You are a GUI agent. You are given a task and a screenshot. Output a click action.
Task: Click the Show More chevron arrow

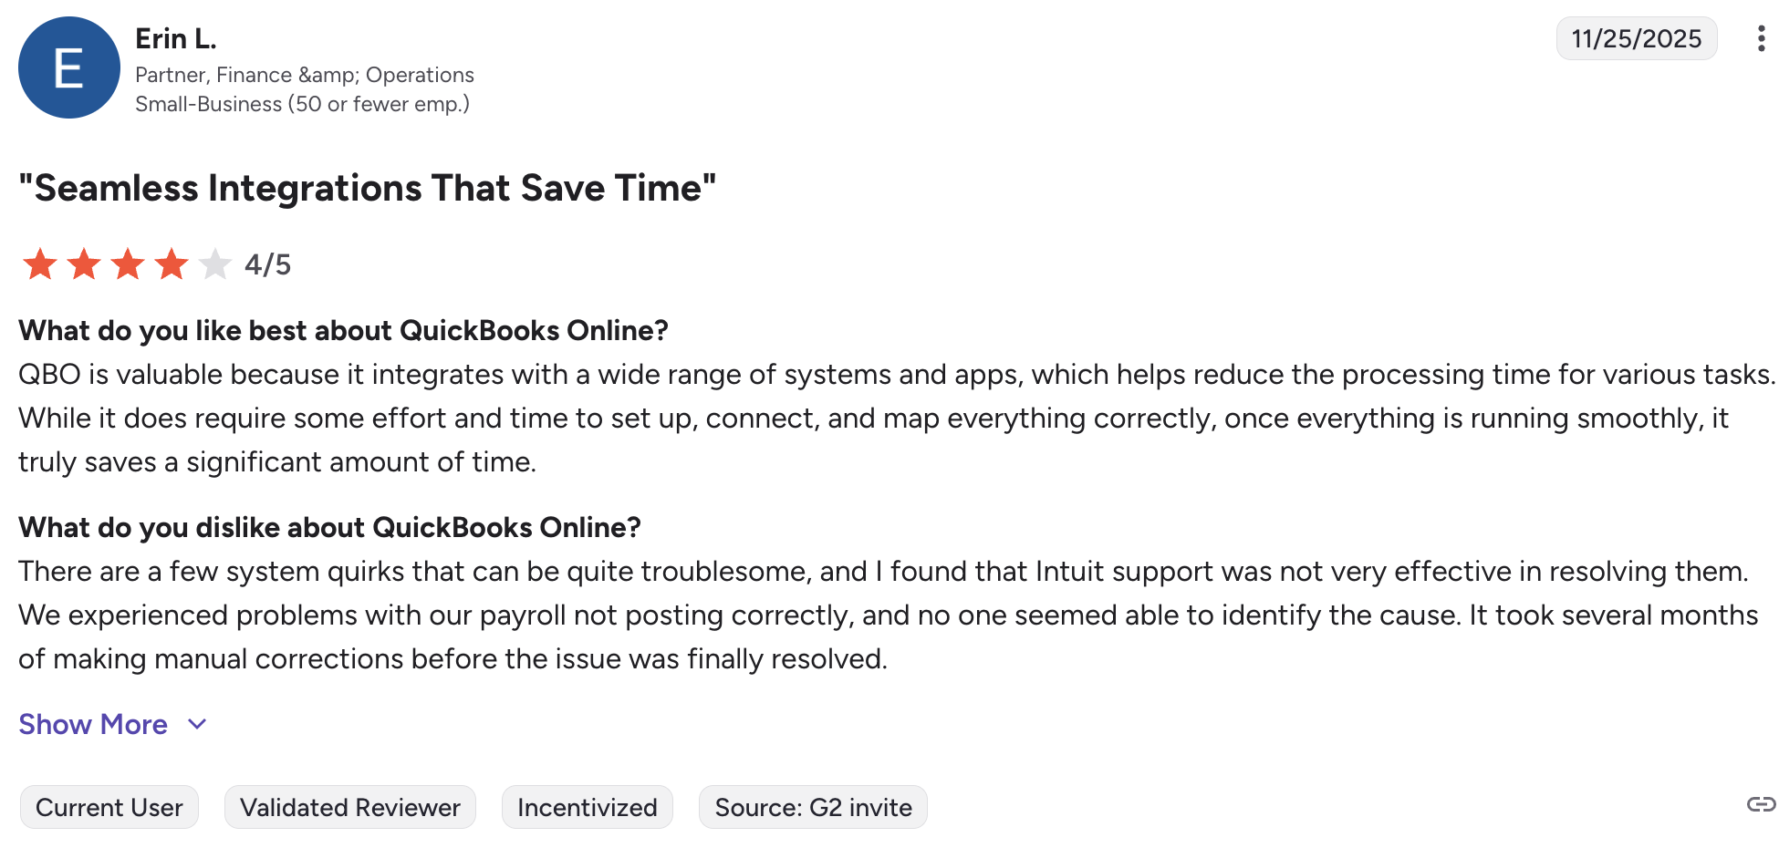pos(196,725)
